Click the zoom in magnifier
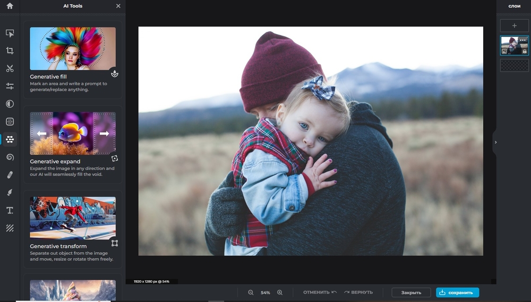Screen dimensions: 531x302 [280, 292]
